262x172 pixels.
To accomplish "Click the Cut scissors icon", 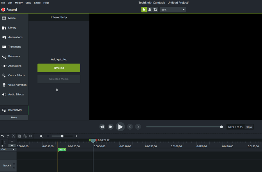I will point(13,136).
